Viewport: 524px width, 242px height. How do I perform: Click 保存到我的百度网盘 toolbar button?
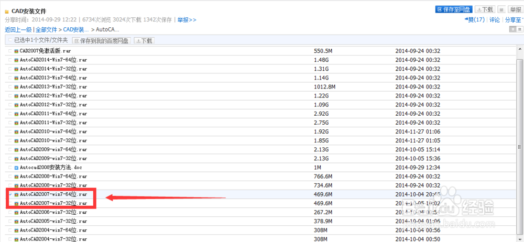tap(101, 41)
